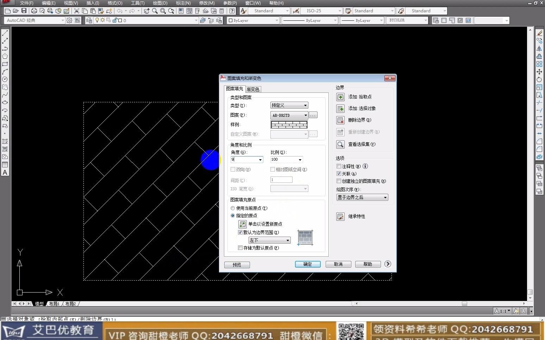Viewport: 545px width, 340px height.
Task: Click the View selections magnifier icon
Action: 340,145
